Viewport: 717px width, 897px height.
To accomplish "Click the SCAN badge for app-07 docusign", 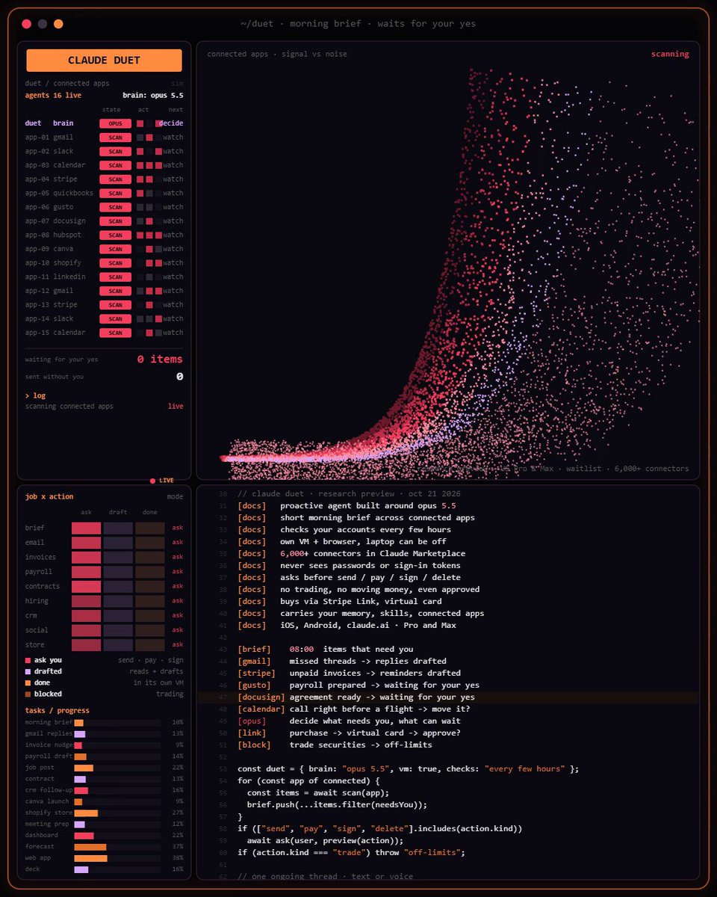I will (x=115, y=221).
